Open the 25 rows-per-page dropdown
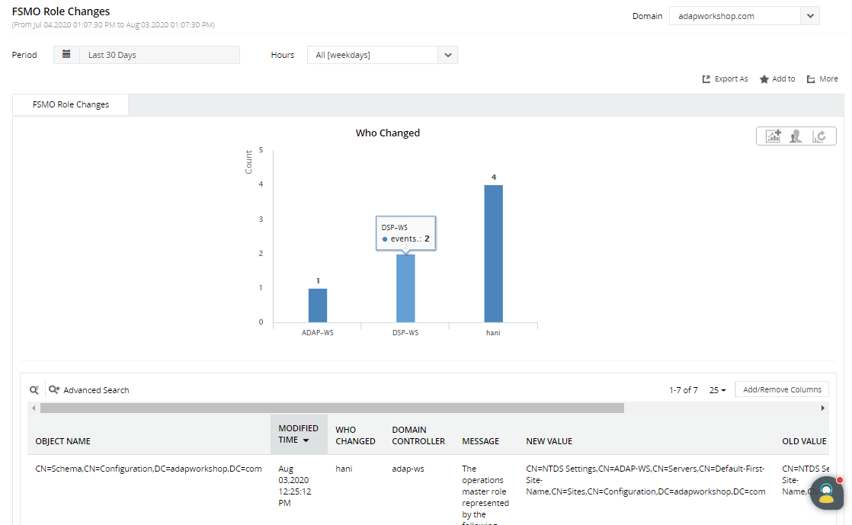Image resolution: width=852 pixels, height=525 pixels. [x=717, y=390]
